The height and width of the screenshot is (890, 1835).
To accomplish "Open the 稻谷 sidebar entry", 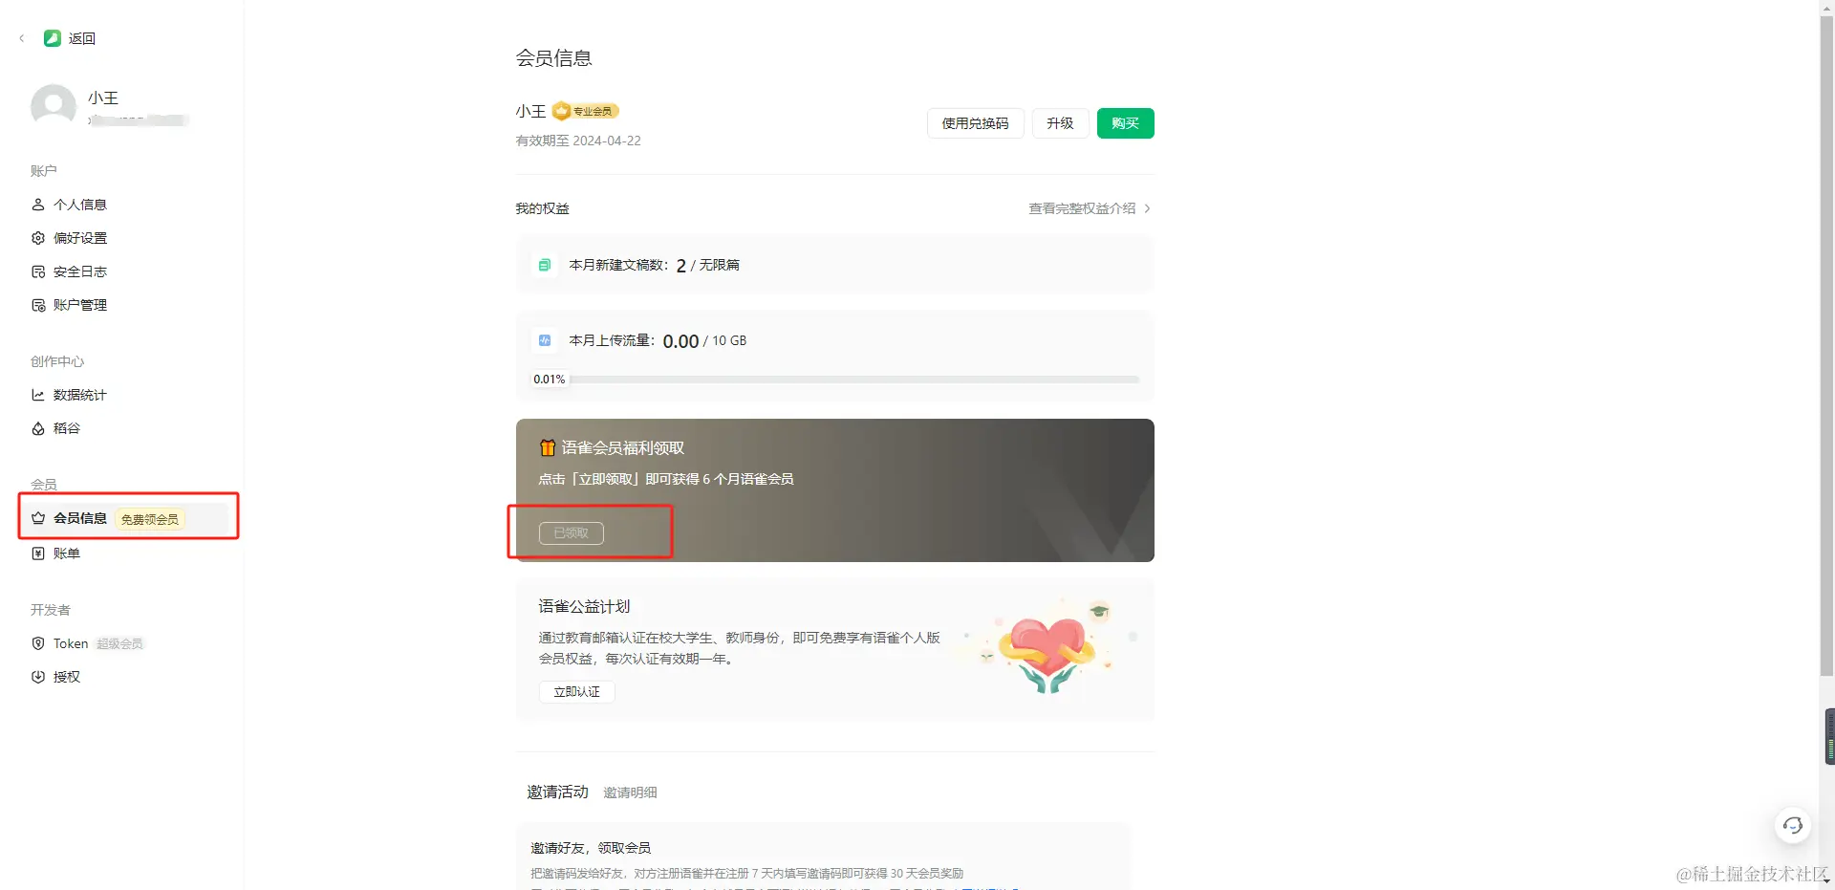I will (x=67, y=428).
